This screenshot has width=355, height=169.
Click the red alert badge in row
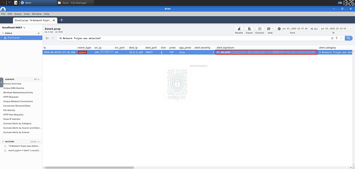pyautogui.click(x=83, y=52)
